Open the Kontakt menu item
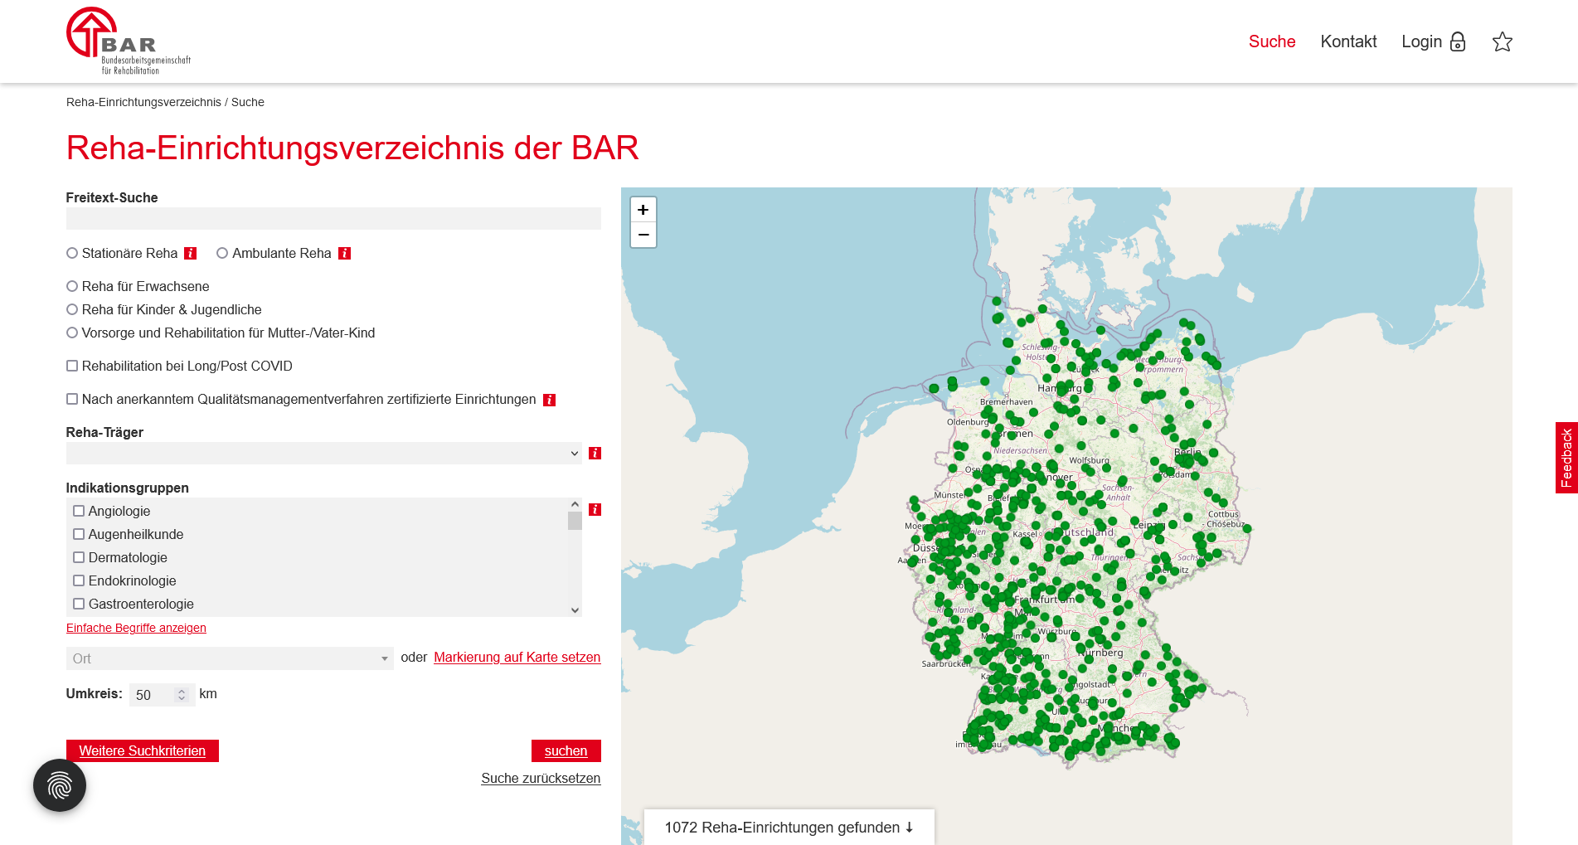The height and width of the screenshot is (845, 1578). [1348, 41]
